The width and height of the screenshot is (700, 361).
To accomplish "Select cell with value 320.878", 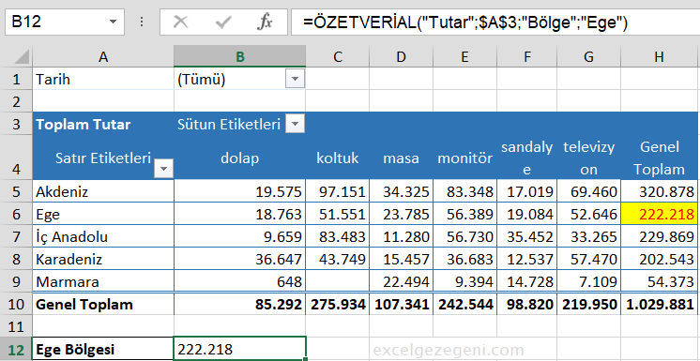I will (660, 192).
